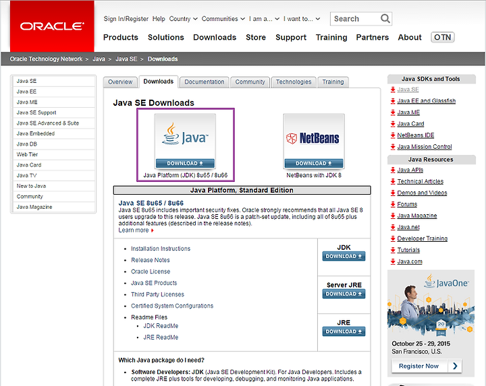
Task: Open the JDK ReadMe link
Action: point(161,326)
